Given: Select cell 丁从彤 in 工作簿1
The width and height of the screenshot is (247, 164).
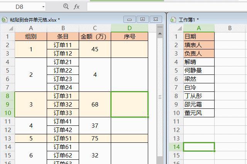Looking at the screenshot, I should coord(199,96).
